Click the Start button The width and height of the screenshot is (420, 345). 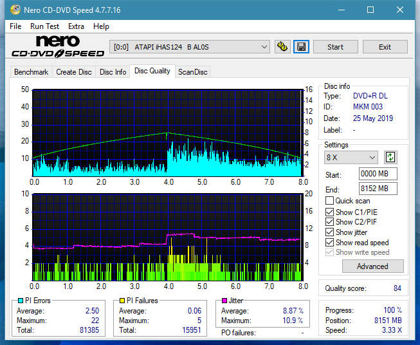coord(335,47)
